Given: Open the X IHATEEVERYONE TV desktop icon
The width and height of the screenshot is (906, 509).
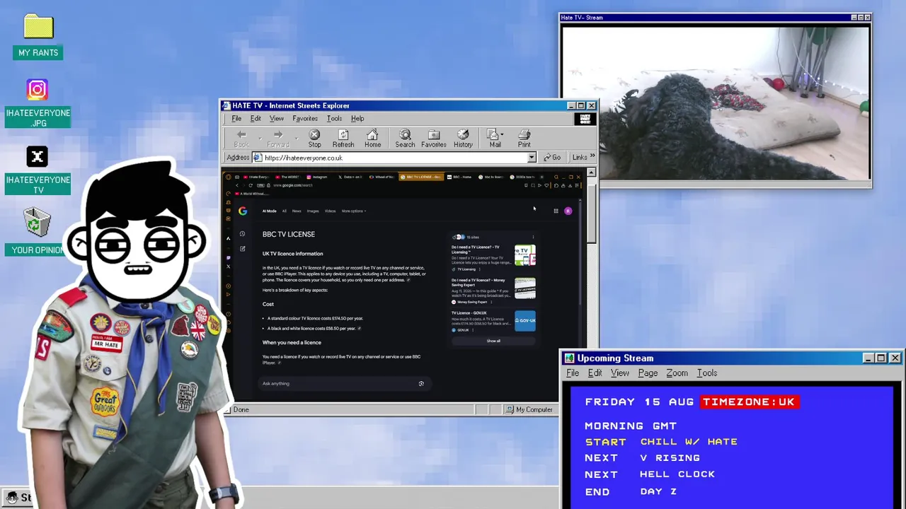Looking at the screenshot, I should pos(38,157).
